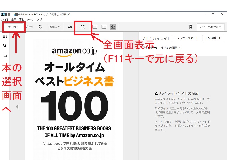The width and height of the screenshot is (227, 160).
Task: Open the Library via ライブラリ button
Action: coord(13,27)
